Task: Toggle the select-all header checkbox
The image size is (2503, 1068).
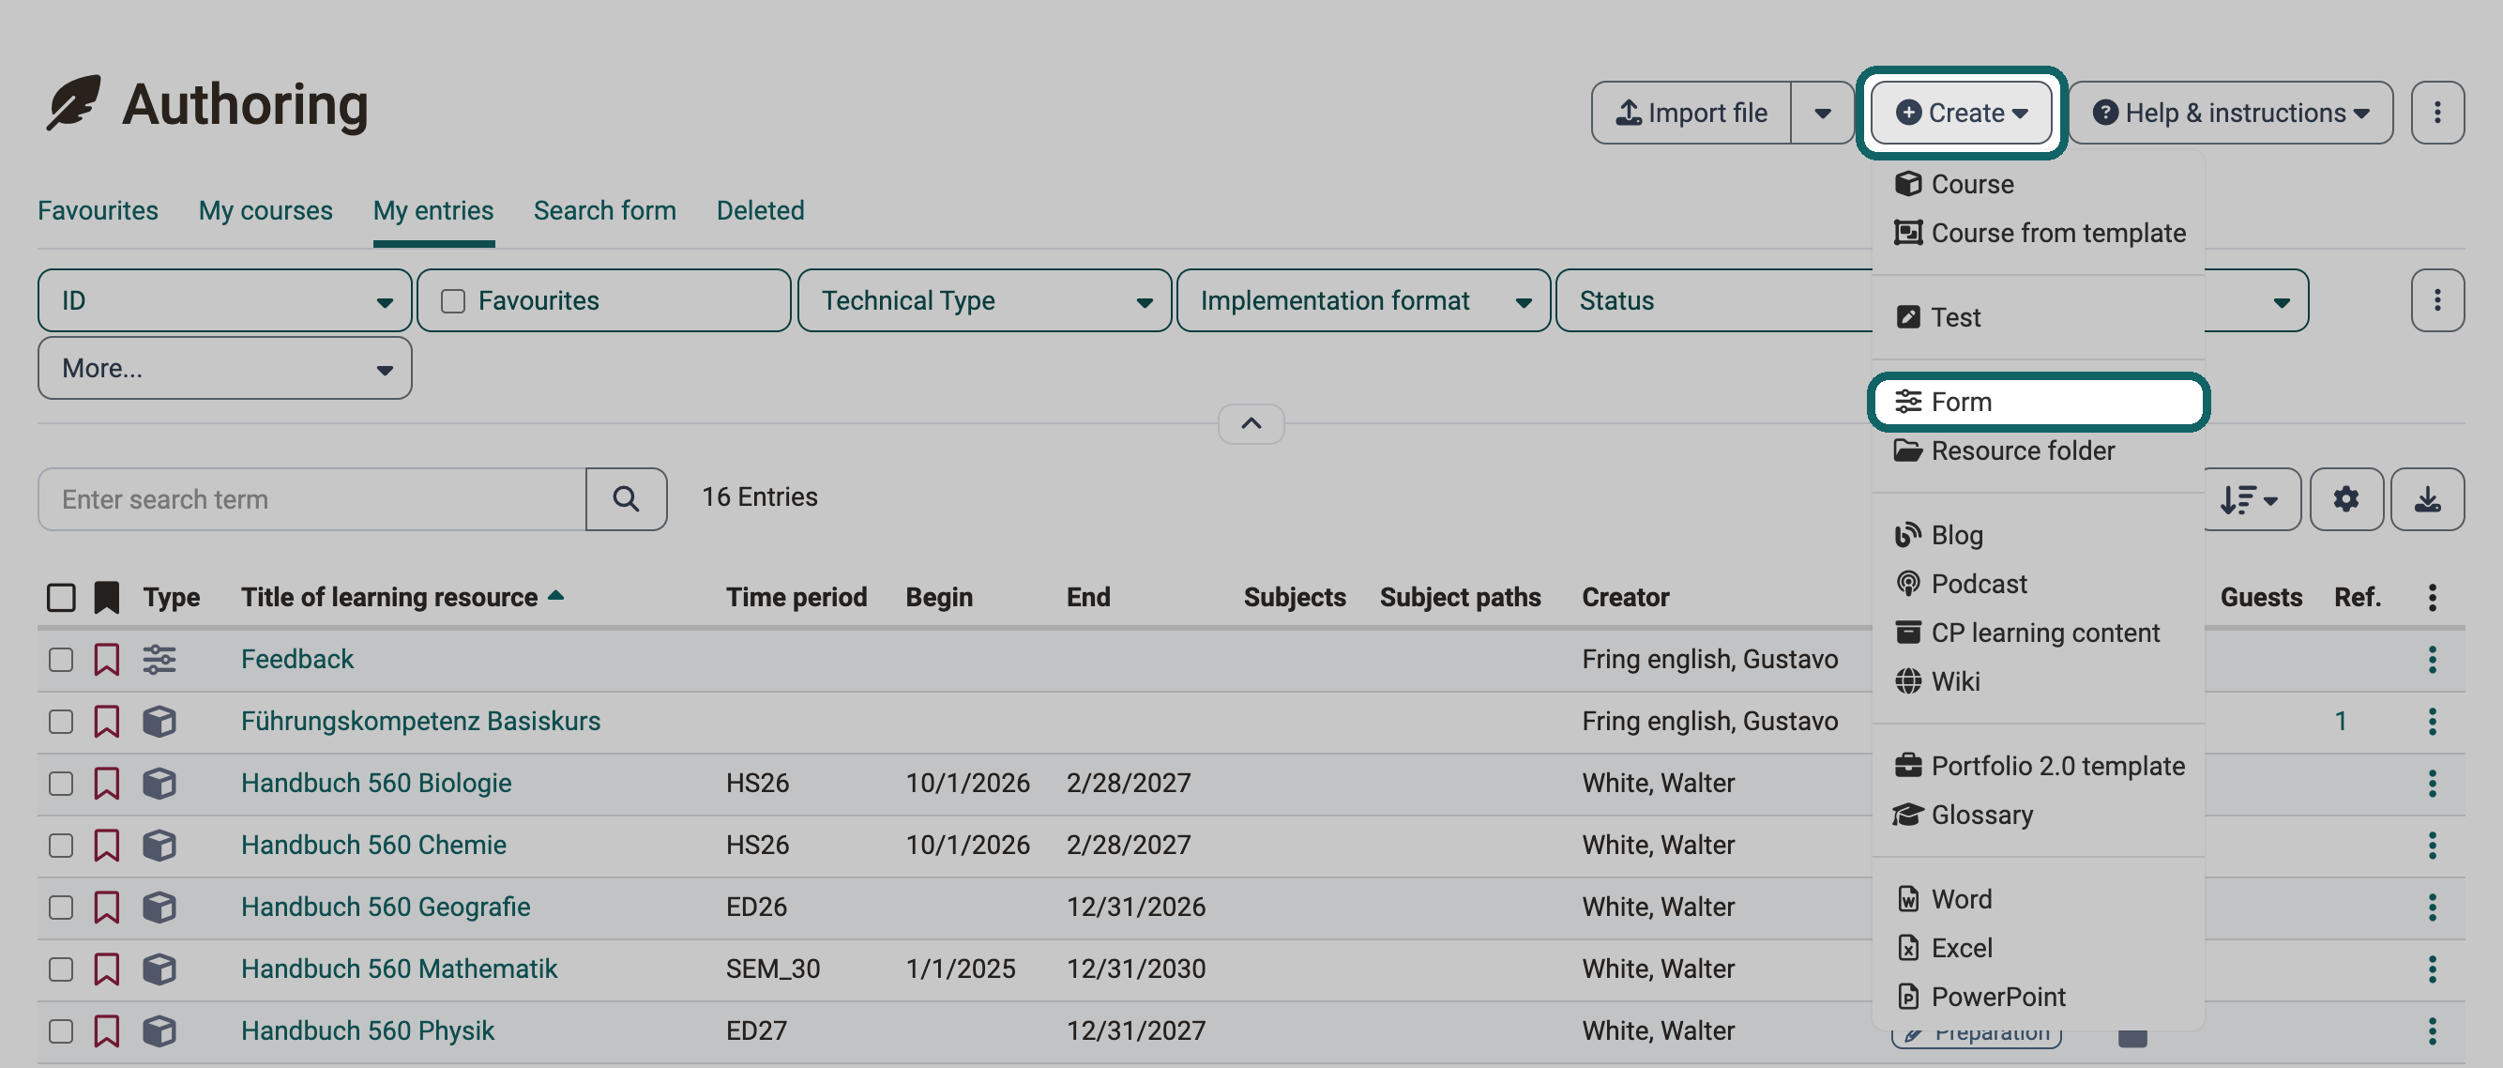Action: coord(61,597)
